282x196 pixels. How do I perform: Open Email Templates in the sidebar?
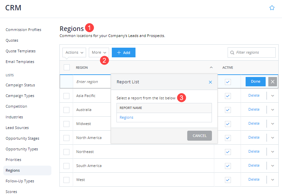tap(20, 62)
